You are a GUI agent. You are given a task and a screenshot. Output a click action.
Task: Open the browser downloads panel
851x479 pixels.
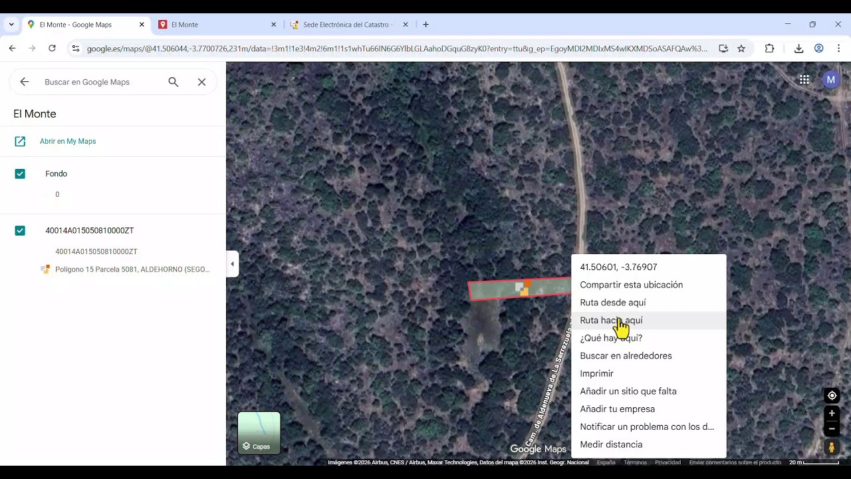pyautogui.click(x=799, y=49)
